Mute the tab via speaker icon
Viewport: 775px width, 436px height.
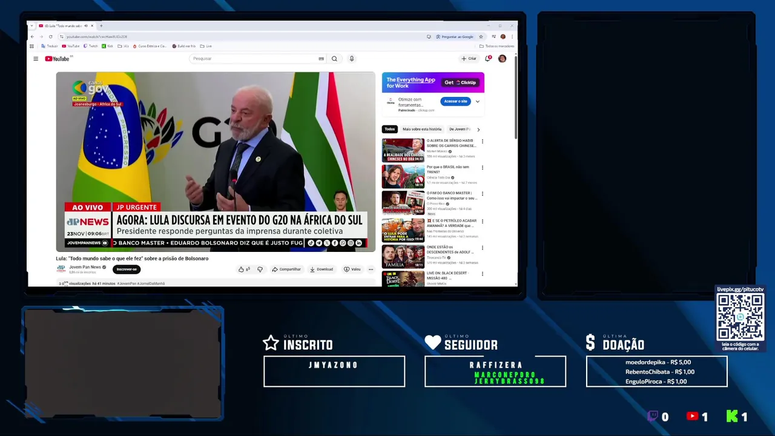86,26
